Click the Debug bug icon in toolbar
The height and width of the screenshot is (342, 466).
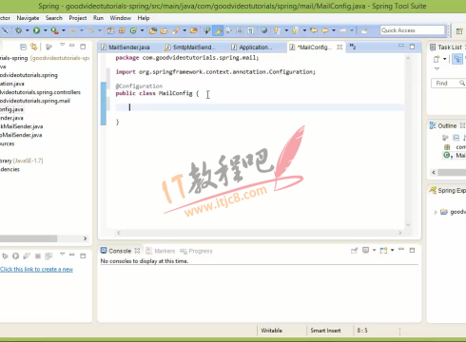click(x=19, y=30)
